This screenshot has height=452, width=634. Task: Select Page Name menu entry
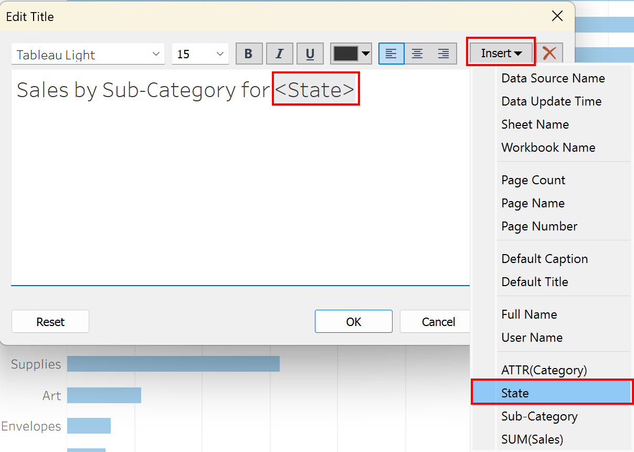point(533,203)
